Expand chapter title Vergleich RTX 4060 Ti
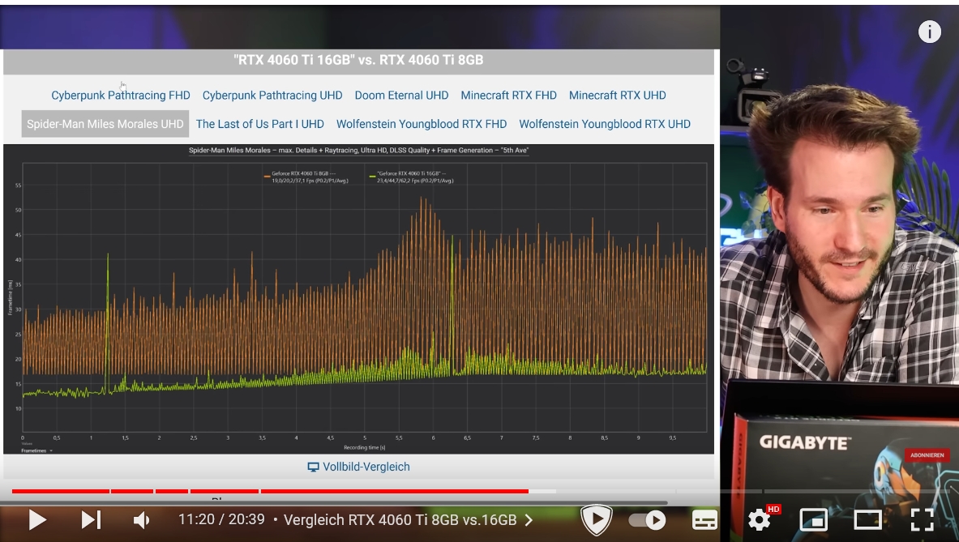Image resolution: width=959 pixels, height=542 pixels. [408, 520]
